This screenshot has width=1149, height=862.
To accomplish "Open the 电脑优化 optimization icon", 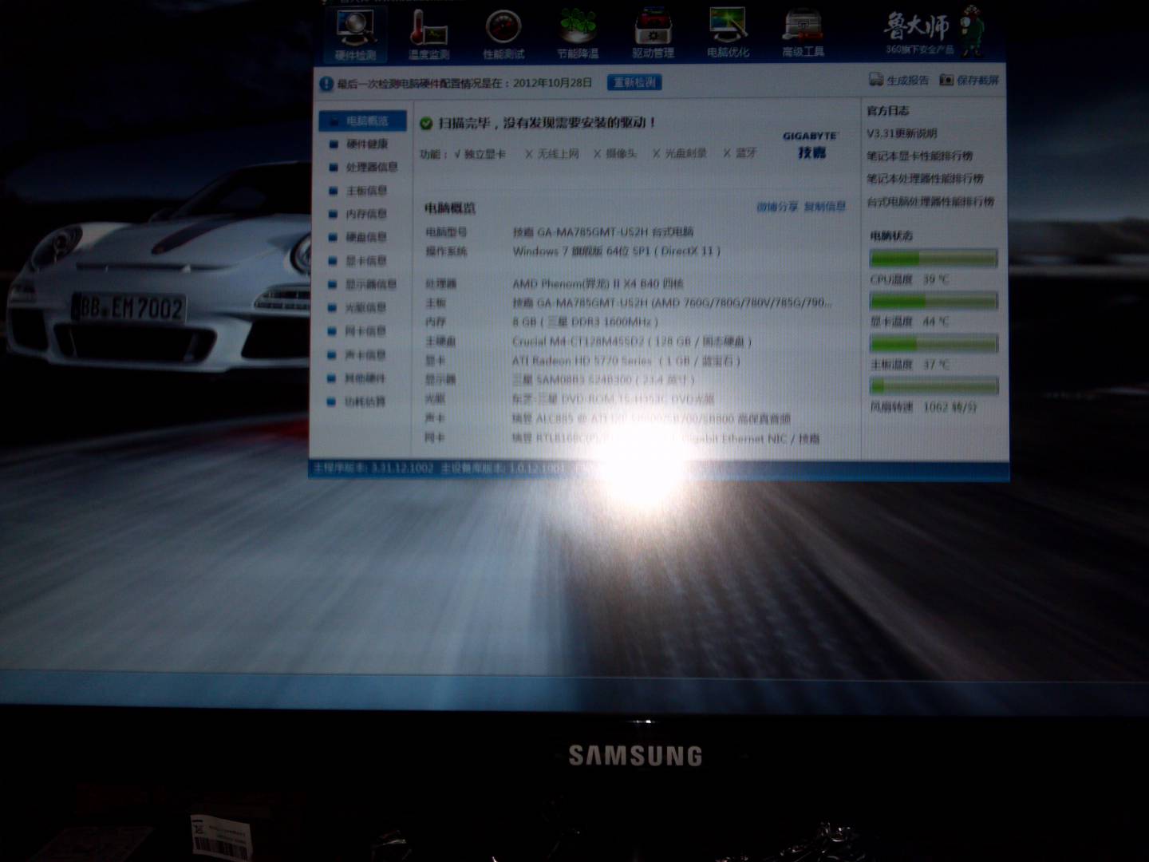I will 728,32.
